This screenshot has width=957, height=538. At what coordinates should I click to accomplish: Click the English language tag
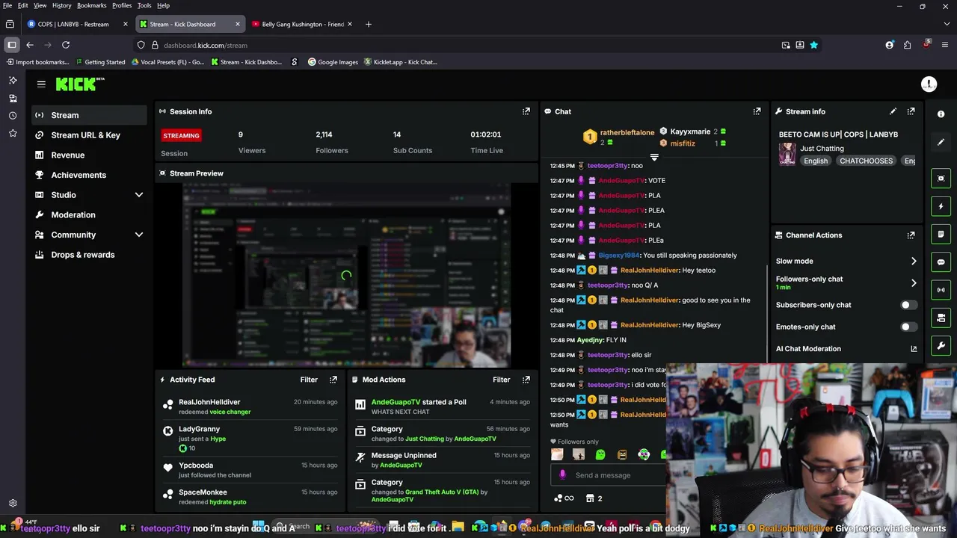point(816,161)
